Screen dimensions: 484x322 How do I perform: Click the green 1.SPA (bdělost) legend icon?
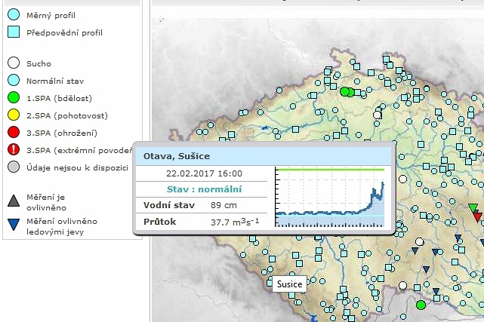click(14, 98)
